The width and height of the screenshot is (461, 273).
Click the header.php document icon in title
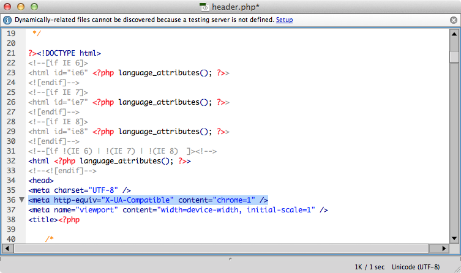(x=204, y=7)
